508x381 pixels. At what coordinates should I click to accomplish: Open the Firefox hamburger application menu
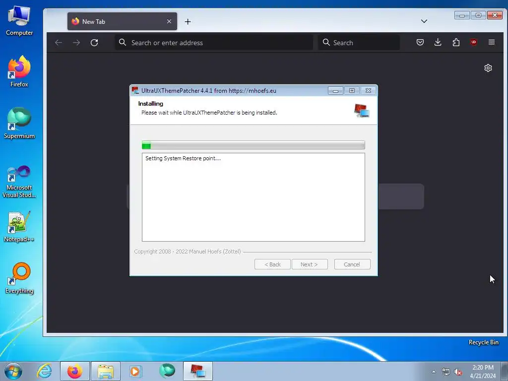coord(492,42)
